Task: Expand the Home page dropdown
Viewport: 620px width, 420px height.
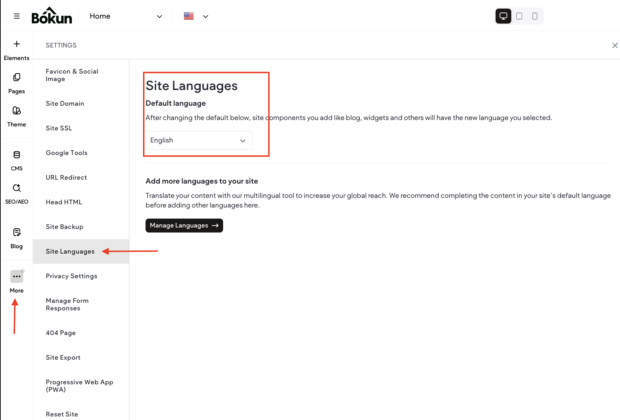Action: click(126, 16)
